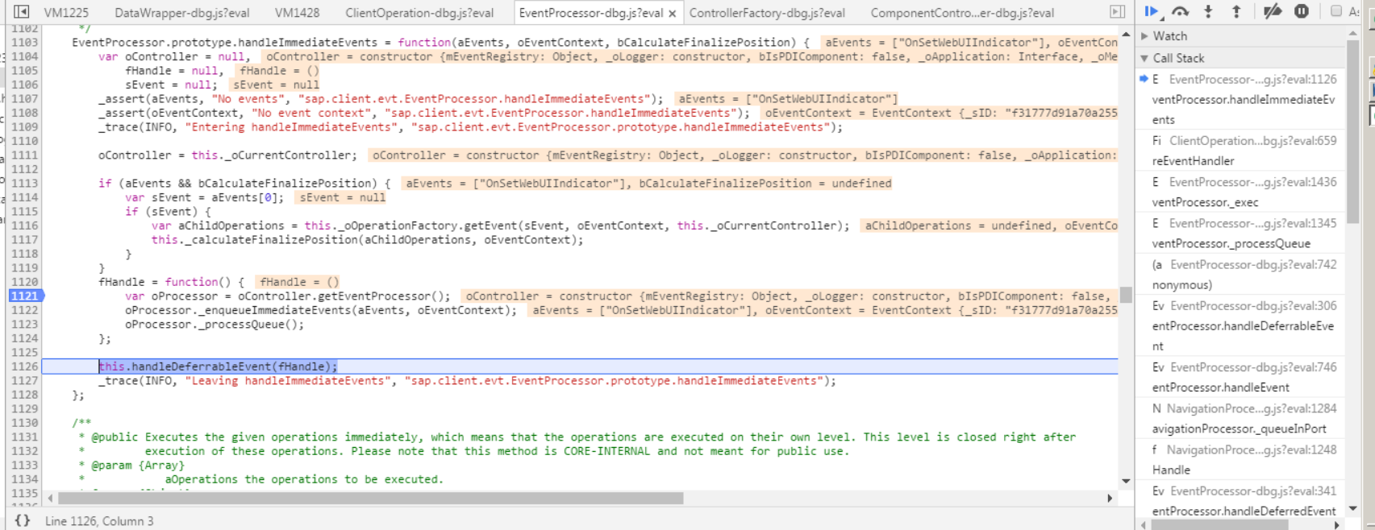Open ControllerFactory-dbg.js?eval tab
Screen dimensions: 1375x530
[767, 13]
